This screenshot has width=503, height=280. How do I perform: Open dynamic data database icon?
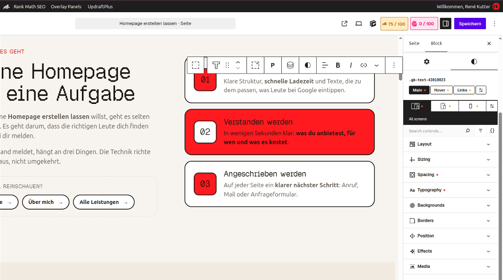290,65
